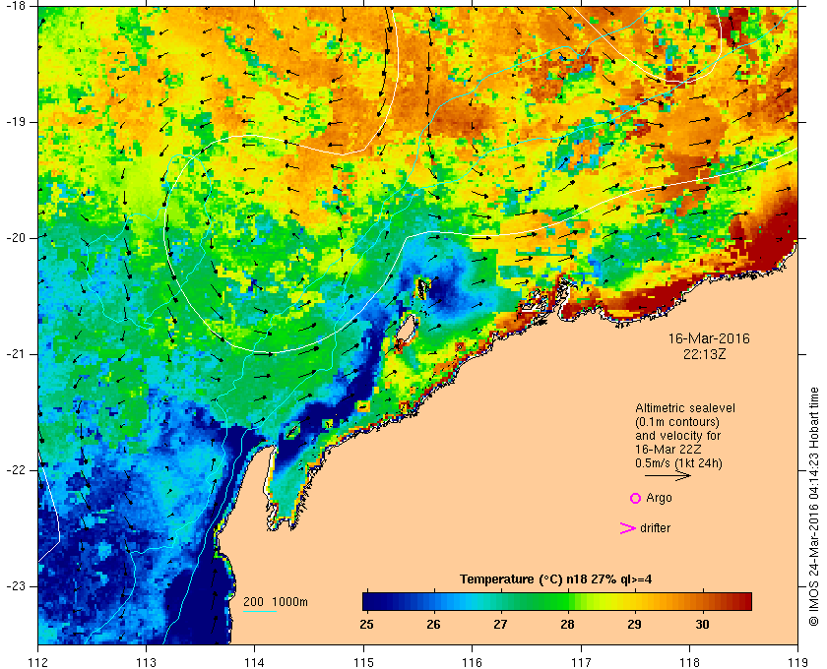Screen dimensions: 827x669
Task: Click the longitude label '115'
Action: click(363, 662)
